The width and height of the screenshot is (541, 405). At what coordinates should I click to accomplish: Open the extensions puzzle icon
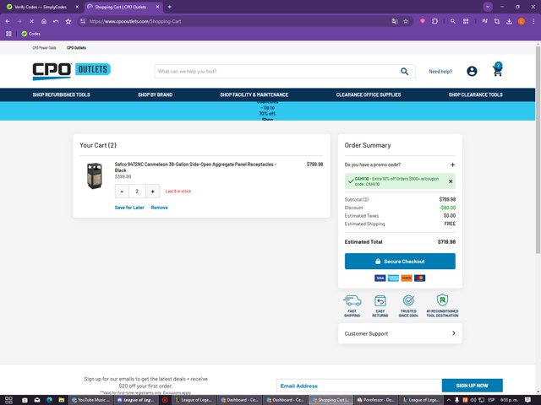click(434, 21)
